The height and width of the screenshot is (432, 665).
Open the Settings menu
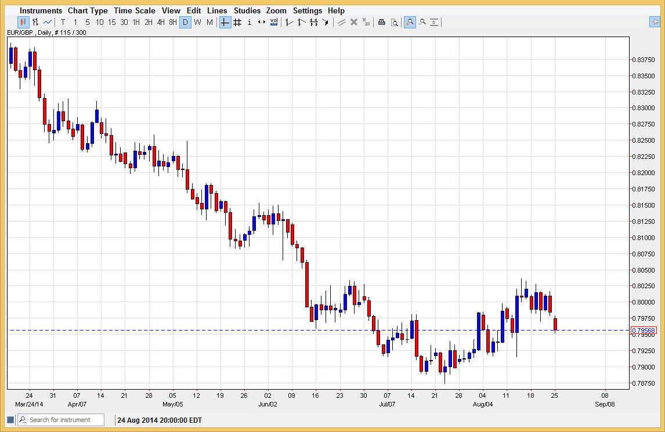pos(308,10)
